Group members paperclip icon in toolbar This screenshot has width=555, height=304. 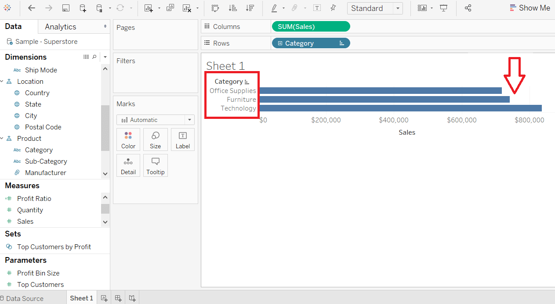coord(295,8)
